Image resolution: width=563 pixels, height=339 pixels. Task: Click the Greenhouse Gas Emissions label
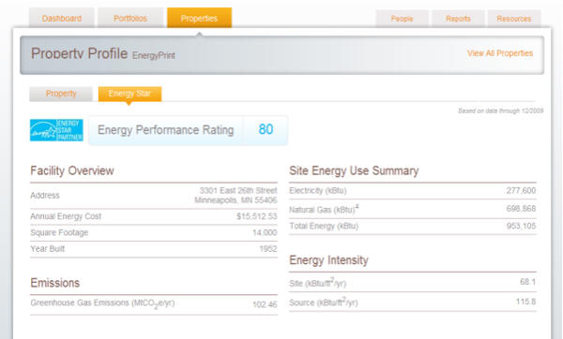coord(102,303)
